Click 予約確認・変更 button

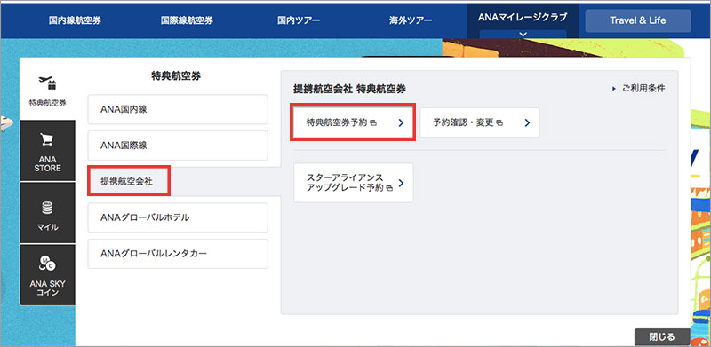click(480, 122)
